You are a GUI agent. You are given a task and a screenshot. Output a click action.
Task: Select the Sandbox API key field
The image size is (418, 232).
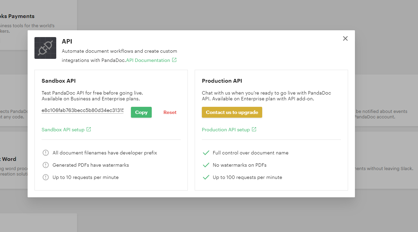83,111
